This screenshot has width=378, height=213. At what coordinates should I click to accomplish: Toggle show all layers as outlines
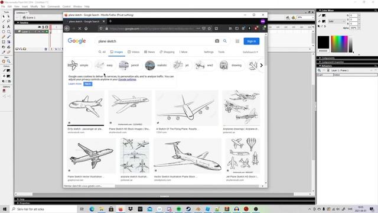(47, 27)
